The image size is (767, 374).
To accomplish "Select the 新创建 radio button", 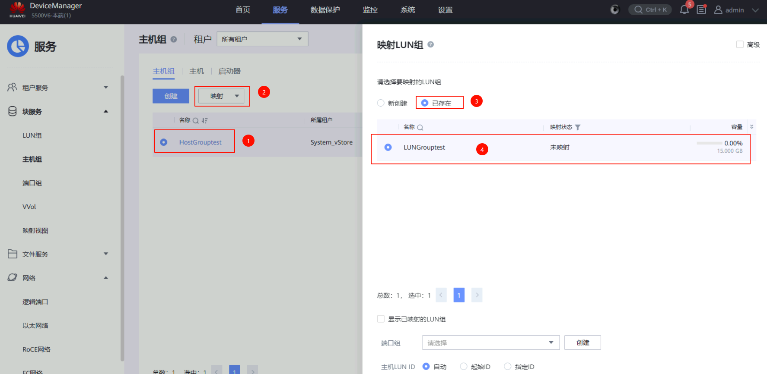I will (x=381, y=103).
